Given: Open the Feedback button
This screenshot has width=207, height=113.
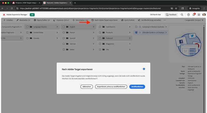Looking at the screenshot, I should (171, 15).
